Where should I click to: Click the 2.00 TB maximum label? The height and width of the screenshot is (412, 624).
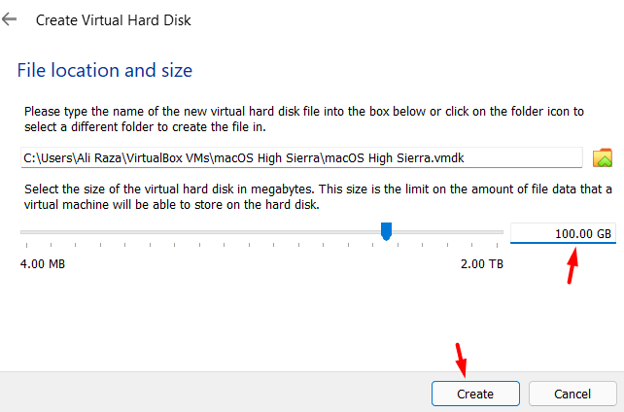click(482, 263)
